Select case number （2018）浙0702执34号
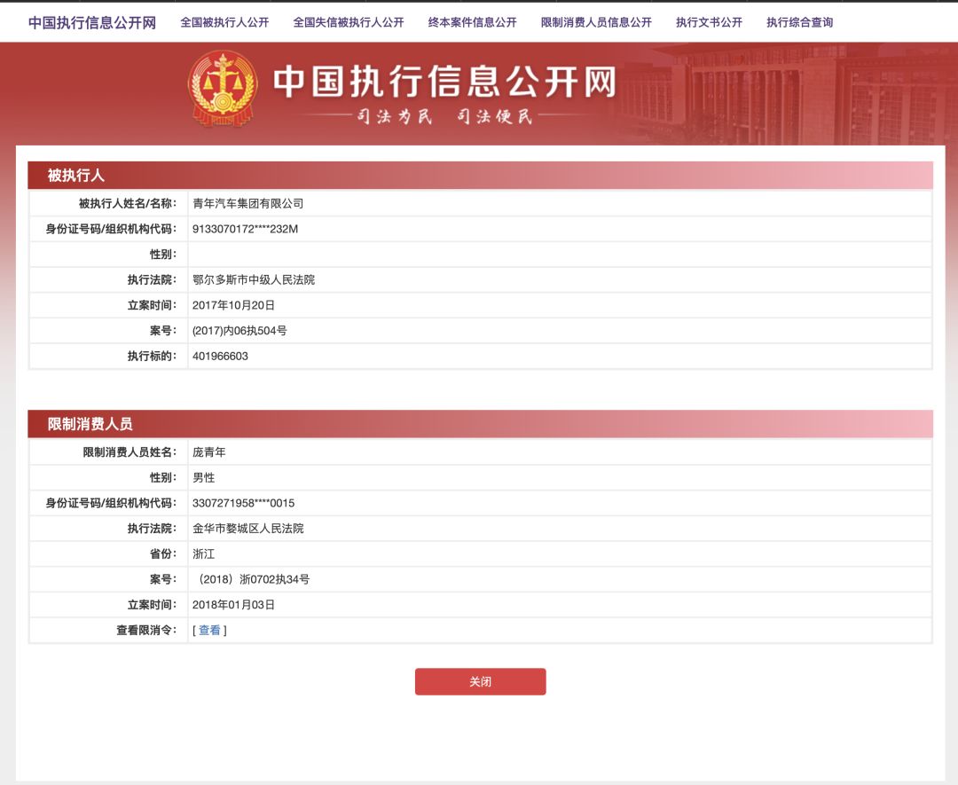The width and height of the screenshot is (958, 785). [x=252, y=579]
